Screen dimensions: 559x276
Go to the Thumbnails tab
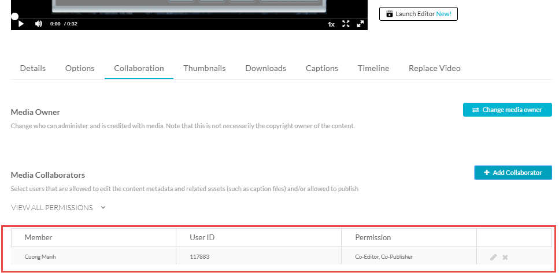(205, 68)
